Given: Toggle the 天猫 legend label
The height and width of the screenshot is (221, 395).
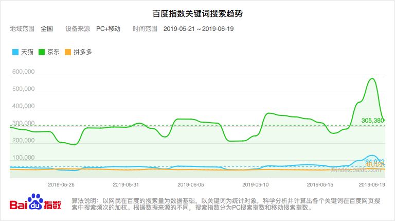Looking at the screenshot, I should coord(27,52).
